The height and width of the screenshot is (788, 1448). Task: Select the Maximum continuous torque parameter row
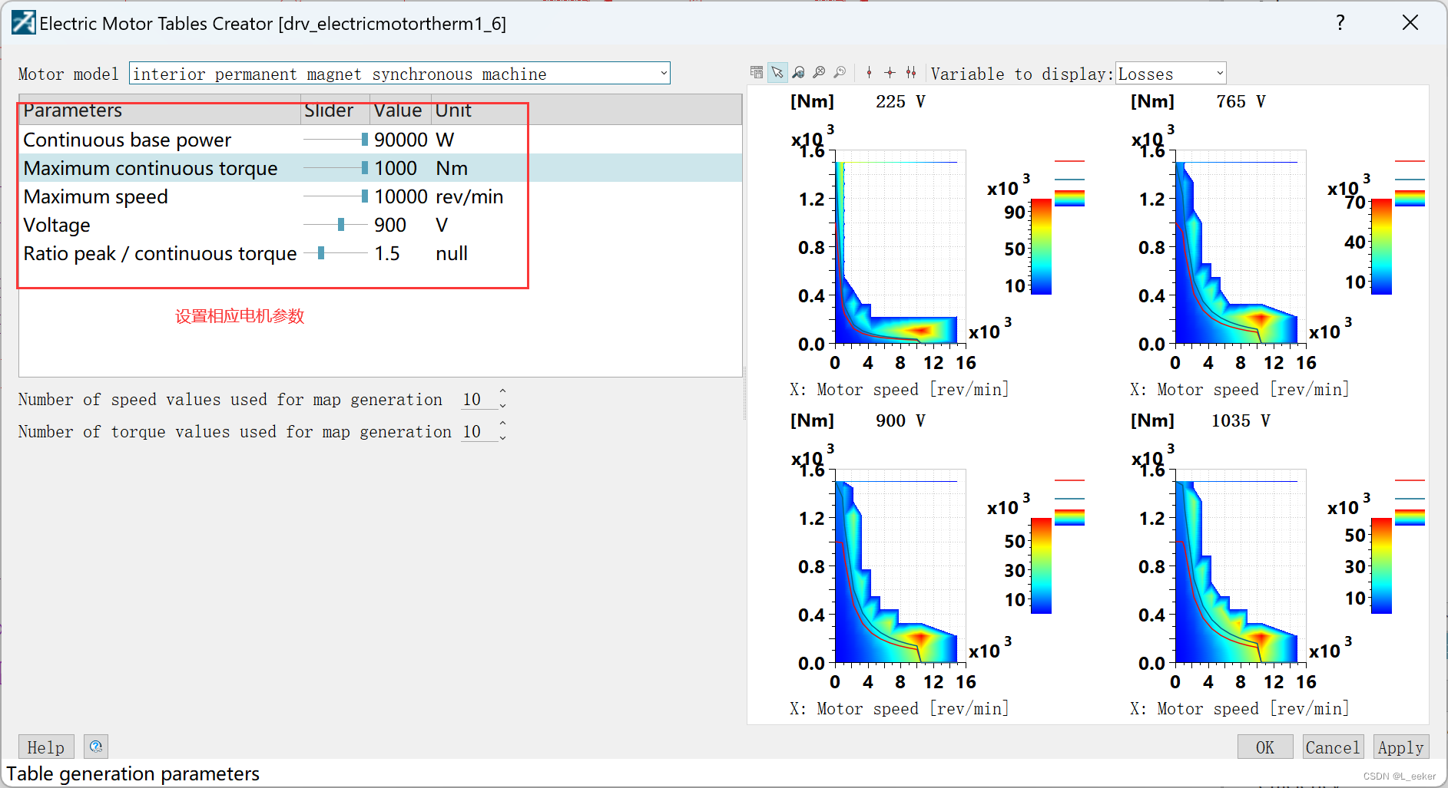[x=150, y=167]
